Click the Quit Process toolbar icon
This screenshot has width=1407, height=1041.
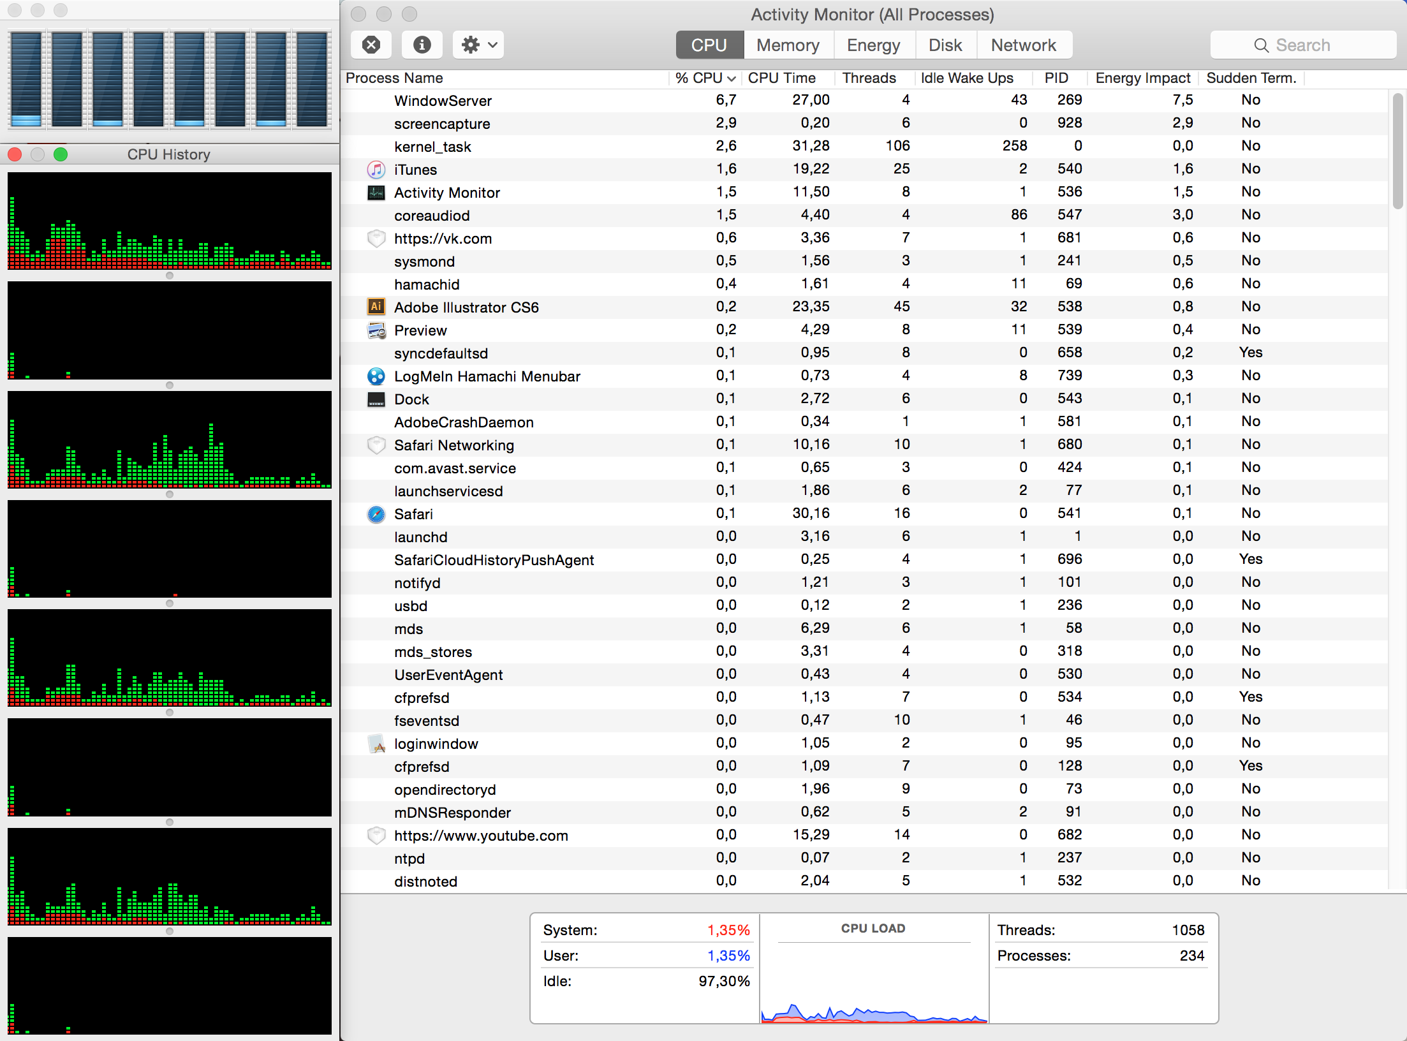point(371,45)
